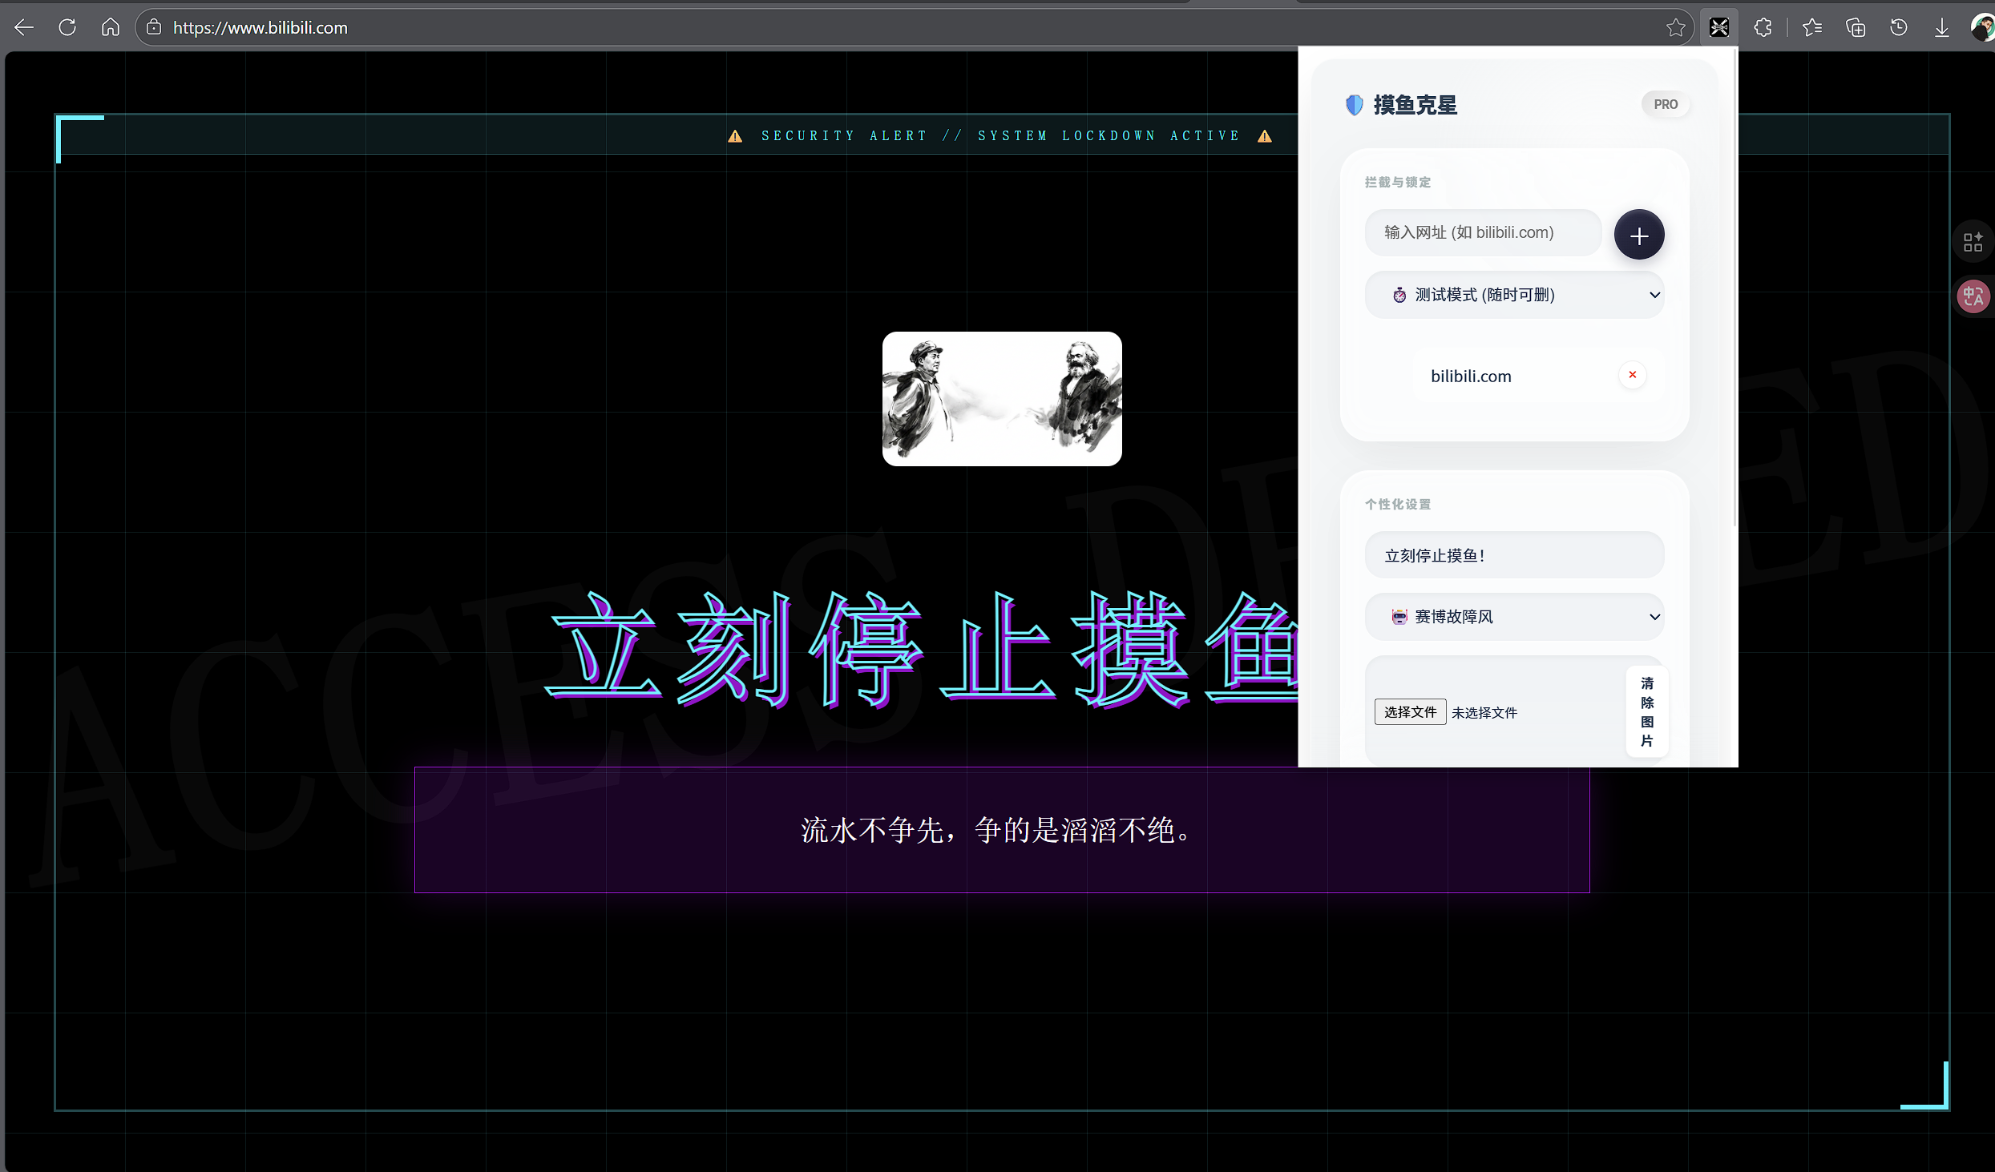Bookmark this page with the star icon

click(1675, 26)
